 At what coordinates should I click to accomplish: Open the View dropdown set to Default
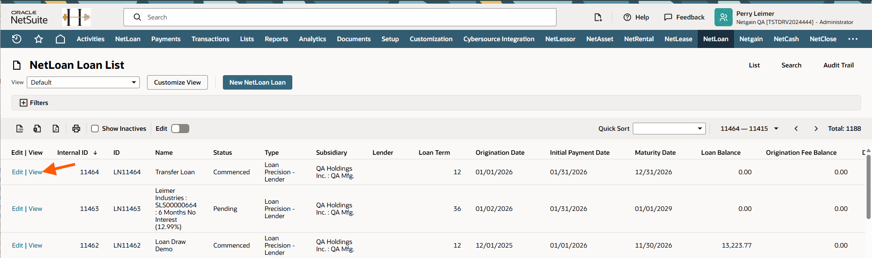(x=83, y=82)
